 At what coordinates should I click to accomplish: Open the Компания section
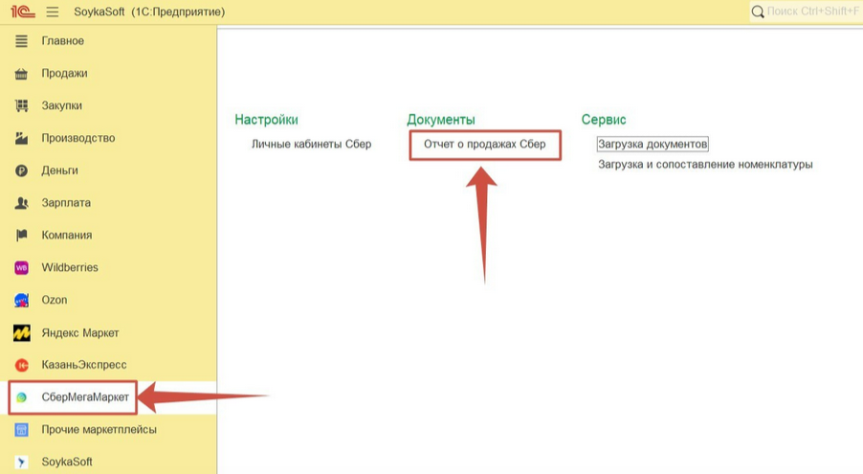(x=67, y=236)
